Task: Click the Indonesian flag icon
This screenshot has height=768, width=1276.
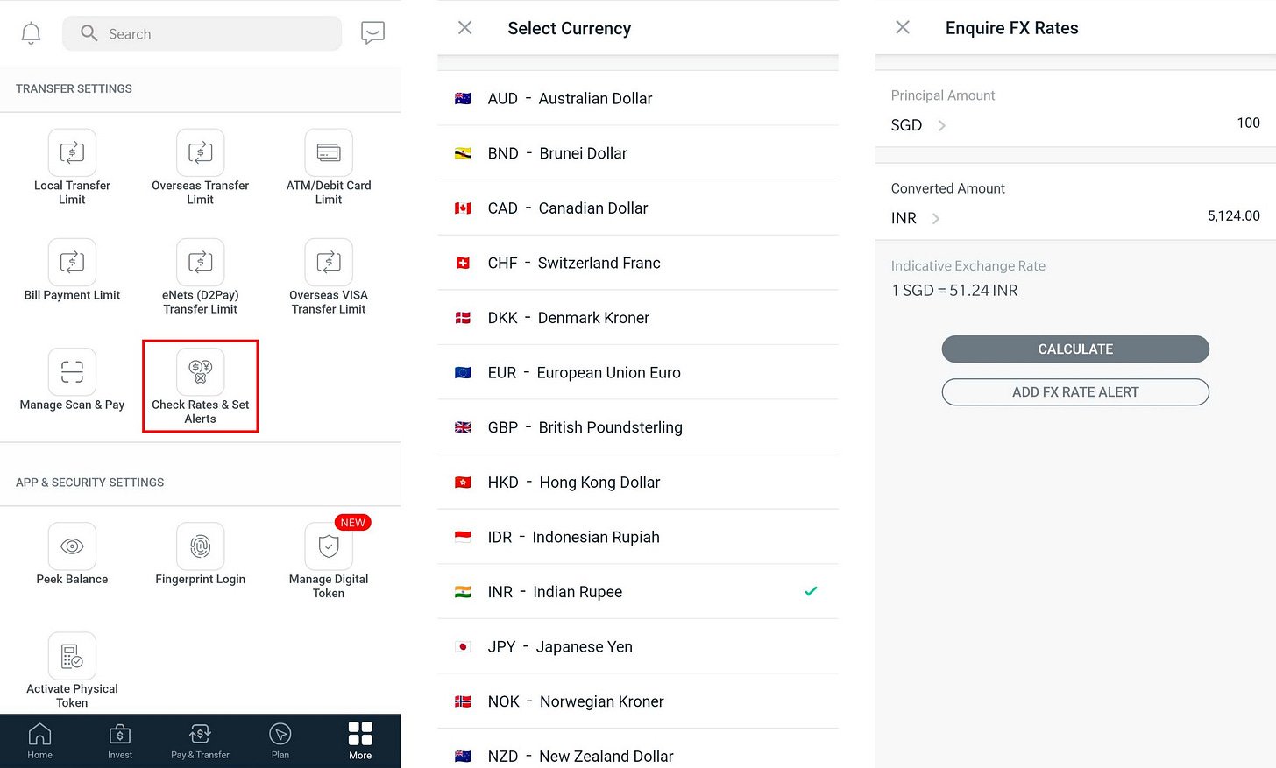Action: point(463,537)
